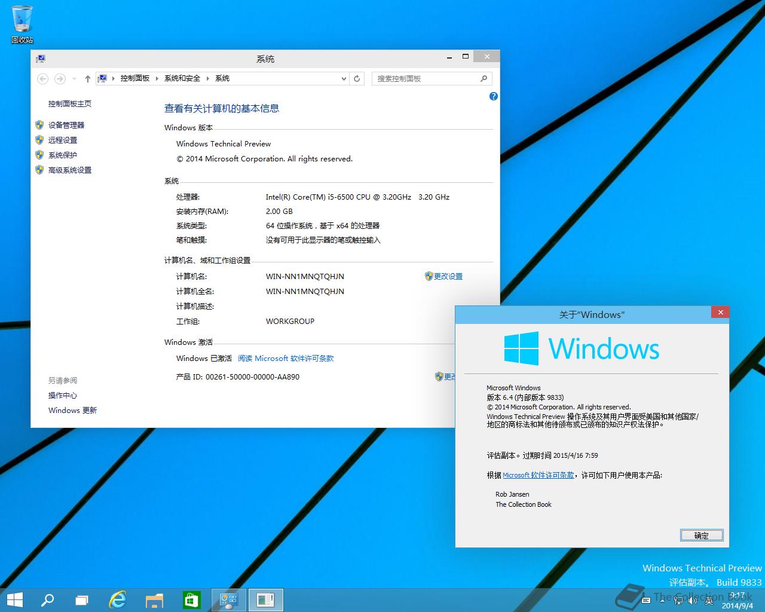
Task: Expand the address bar history dropdown
Action: [344, 79]
